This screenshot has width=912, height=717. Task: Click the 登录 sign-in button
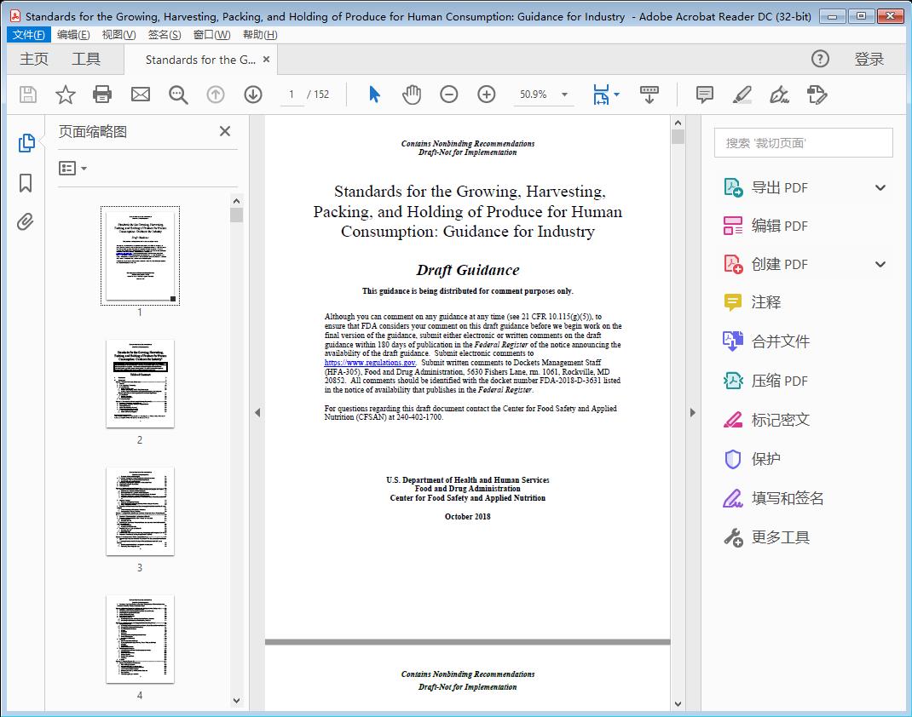coord(869,59)
